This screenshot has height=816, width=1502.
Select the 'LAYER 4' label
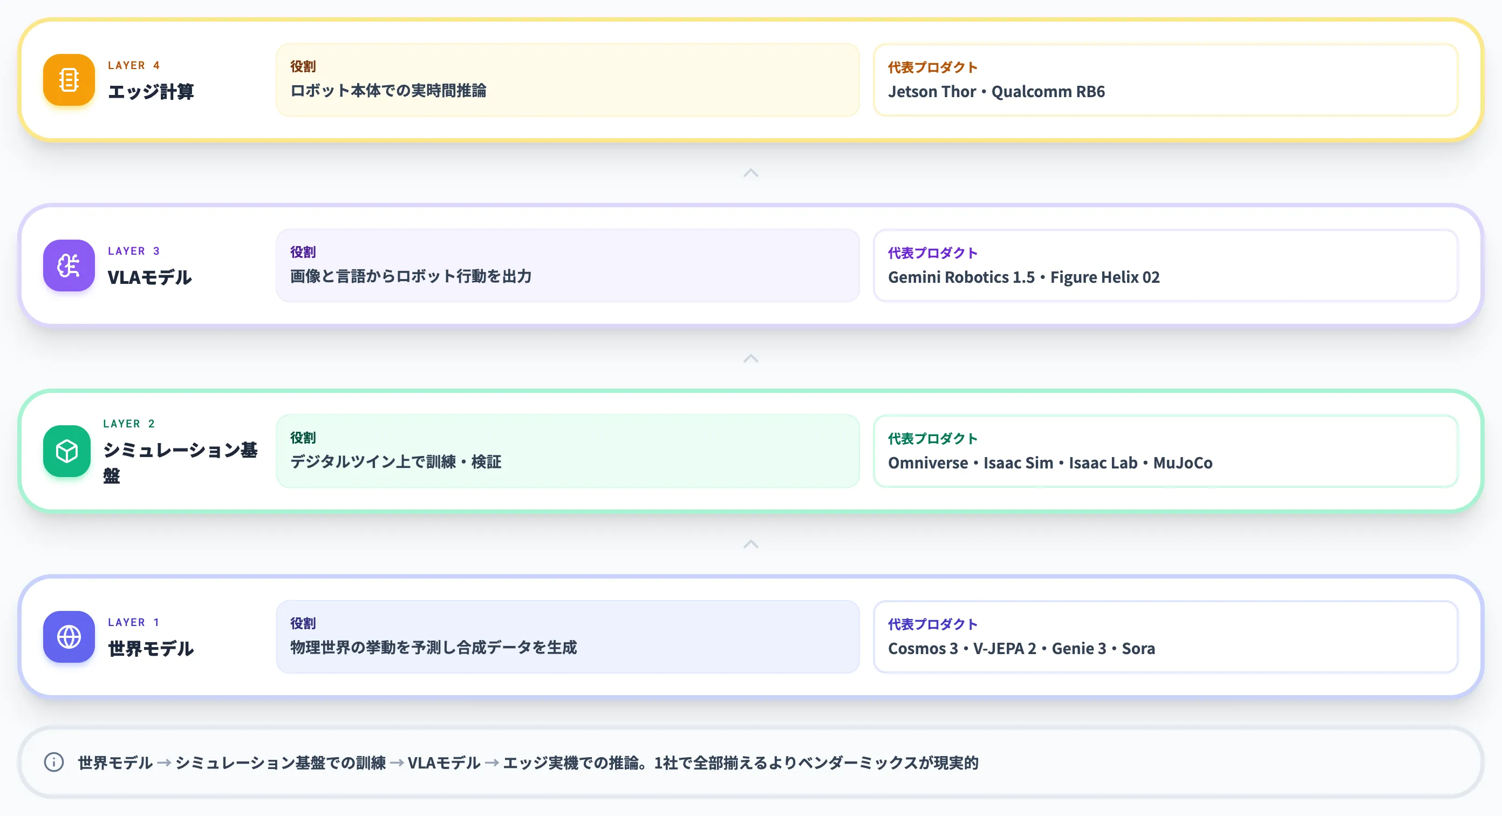click(x=133, y=65)
